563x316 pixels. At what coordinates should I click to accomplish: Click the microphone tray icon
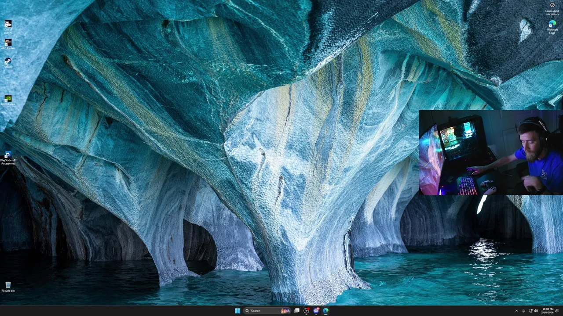click(523, 311)
